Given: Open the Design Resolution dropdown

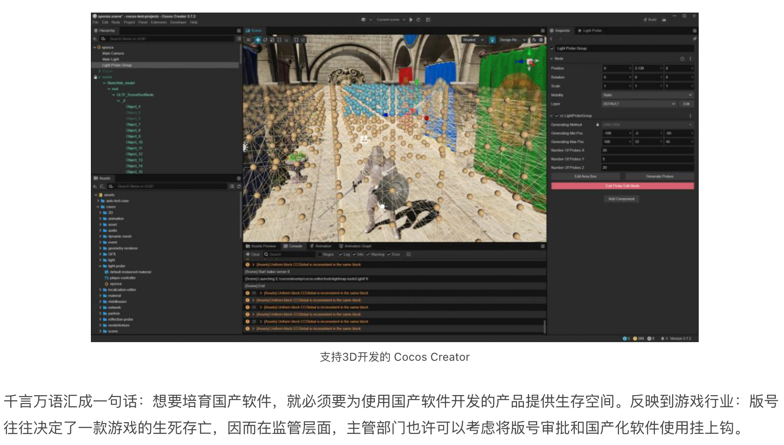Looking at the screenshot, I should pyautogui.click(x=513, y=40).
